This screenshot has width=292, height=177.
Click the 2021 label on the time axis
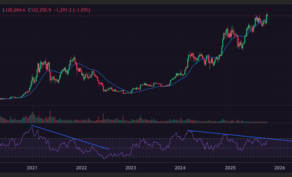32,168
